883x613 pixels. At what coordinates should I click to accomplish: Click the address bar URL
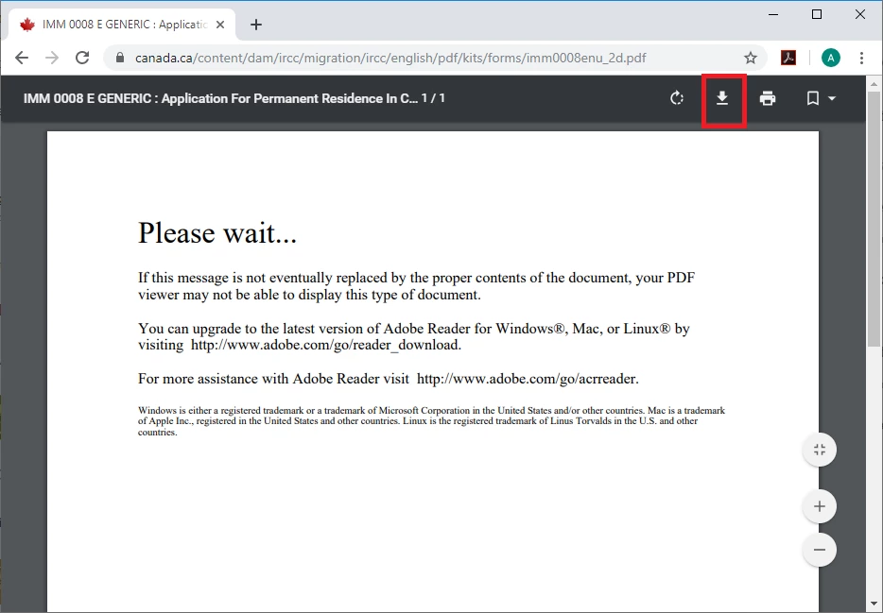390,58
